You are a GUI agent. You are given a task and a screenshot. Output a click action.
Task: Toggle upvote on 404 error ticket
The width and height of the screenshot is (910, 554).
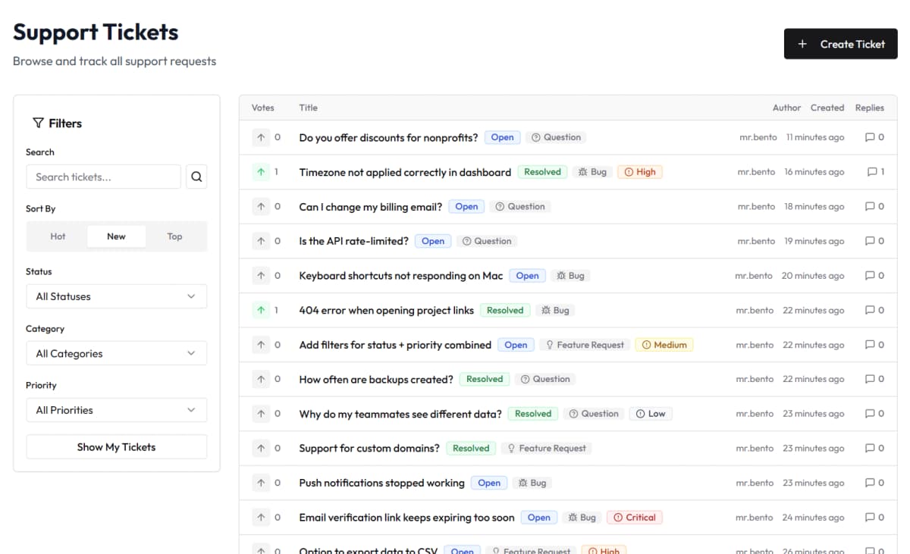click(x=261, y=310)
